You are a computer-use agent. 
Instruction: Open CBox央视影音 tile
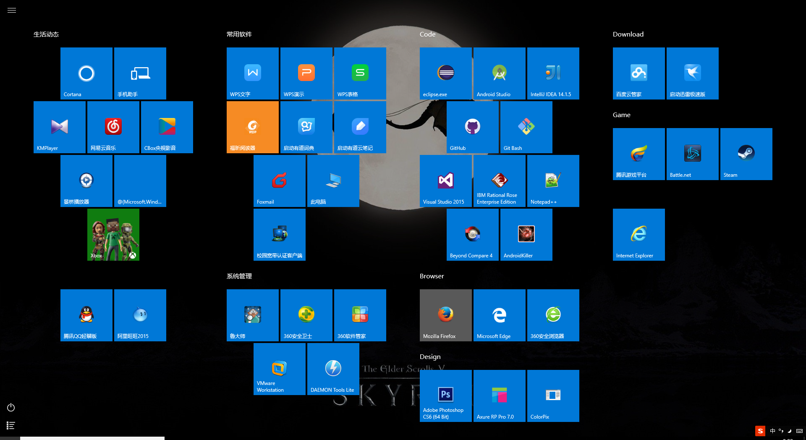[167, 127]
